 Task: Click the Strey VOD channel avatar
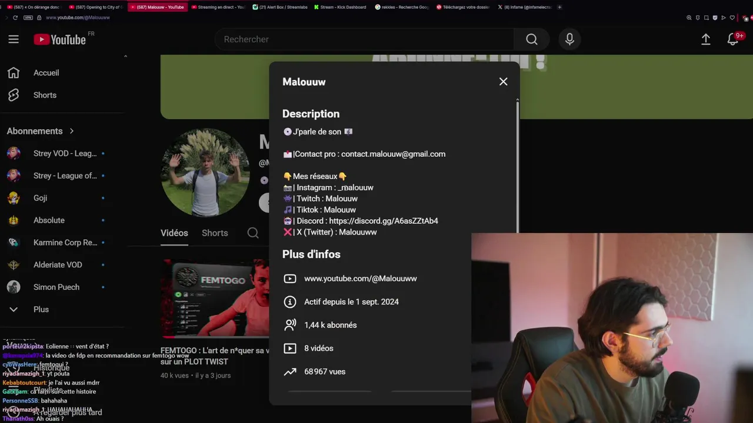point(14,153)
